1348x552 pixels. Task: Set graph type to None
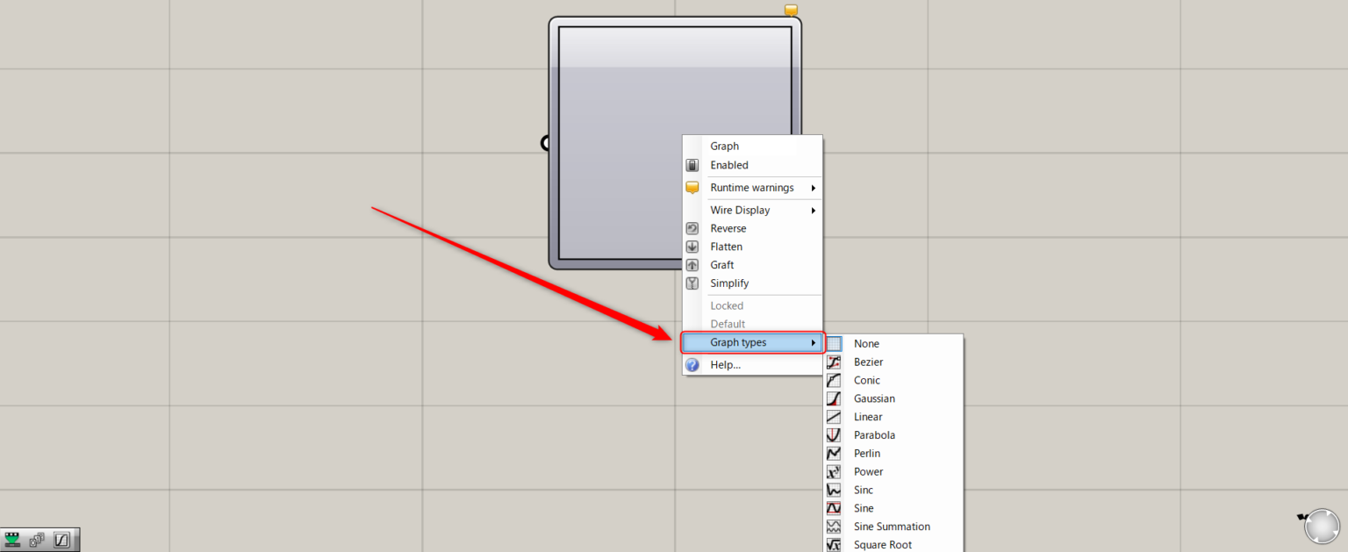[865, 344]
